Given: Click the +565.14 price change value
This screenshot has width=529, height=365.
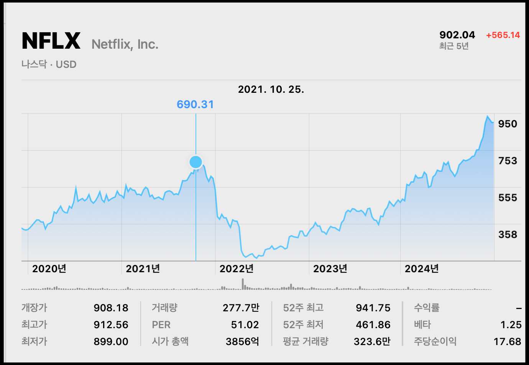Looking at the screenshot, I should pos(503,35).
